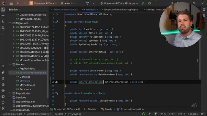Open the Commit tool window icon

pos(3,16)
